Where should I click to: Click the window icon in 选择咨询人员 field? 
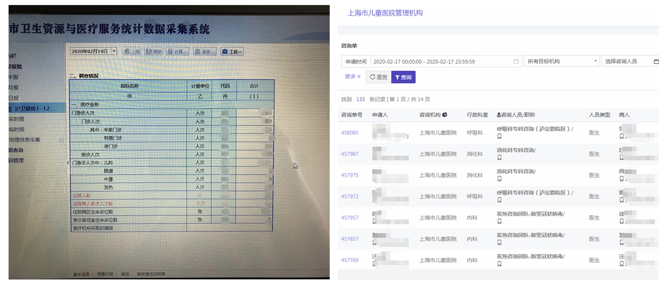coord(656,62)
